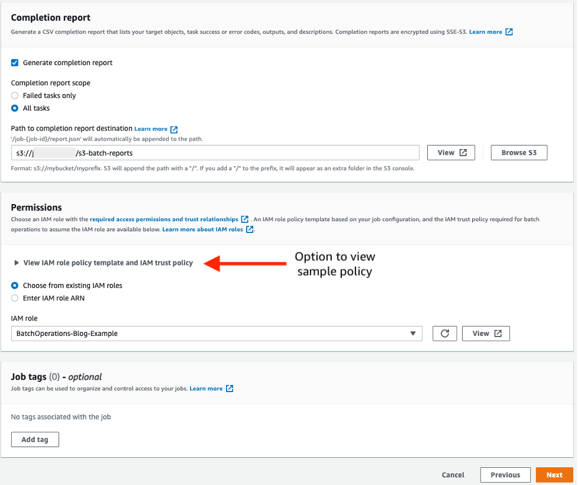Cancel the batch job setup
The image size is (578, 485).
pos(453,474)
